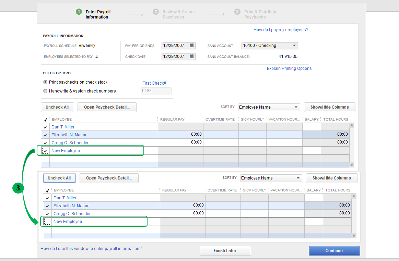Image resolution: width=399 pixels, height=261 pixels.
Task: Open the How do I pay my employees link
Action: [281, 30]
